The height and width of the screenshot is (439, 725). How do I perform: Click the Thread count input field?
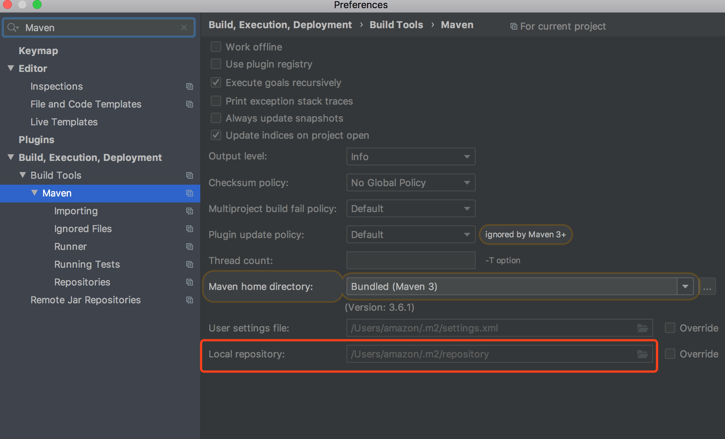[411, 260]
